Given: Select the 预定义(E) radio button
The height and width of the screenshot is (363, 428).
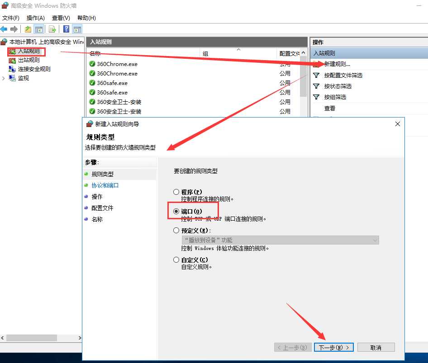Looking at the screenshot, I should (x=176, y=231).
